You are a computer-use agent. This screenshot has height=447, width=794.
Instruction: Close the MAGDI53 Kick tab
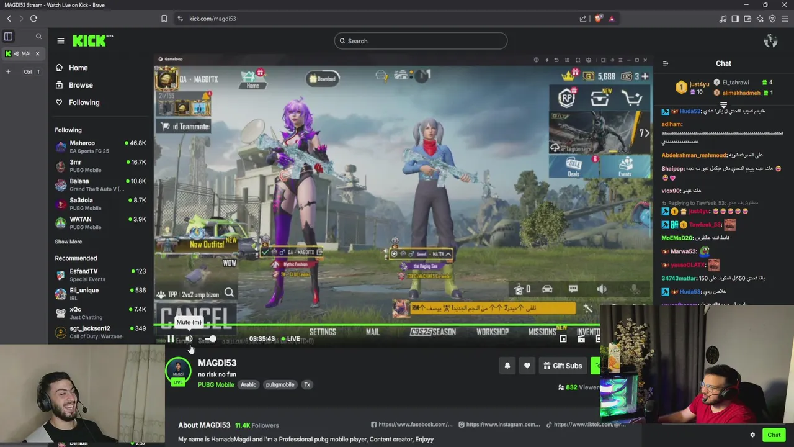click(x=37, y=53)
